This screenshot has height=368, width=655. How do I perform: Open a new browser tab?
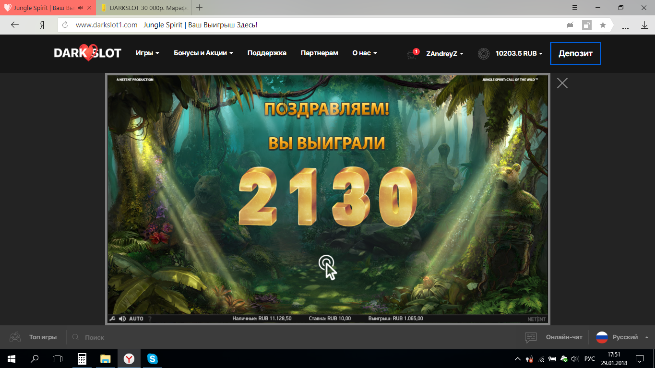coord(200,8)
